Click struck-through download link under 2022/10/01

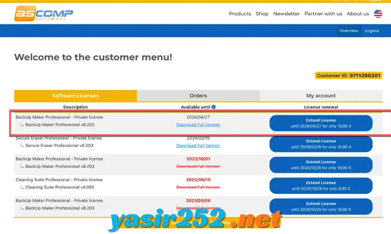pos(198,166)
